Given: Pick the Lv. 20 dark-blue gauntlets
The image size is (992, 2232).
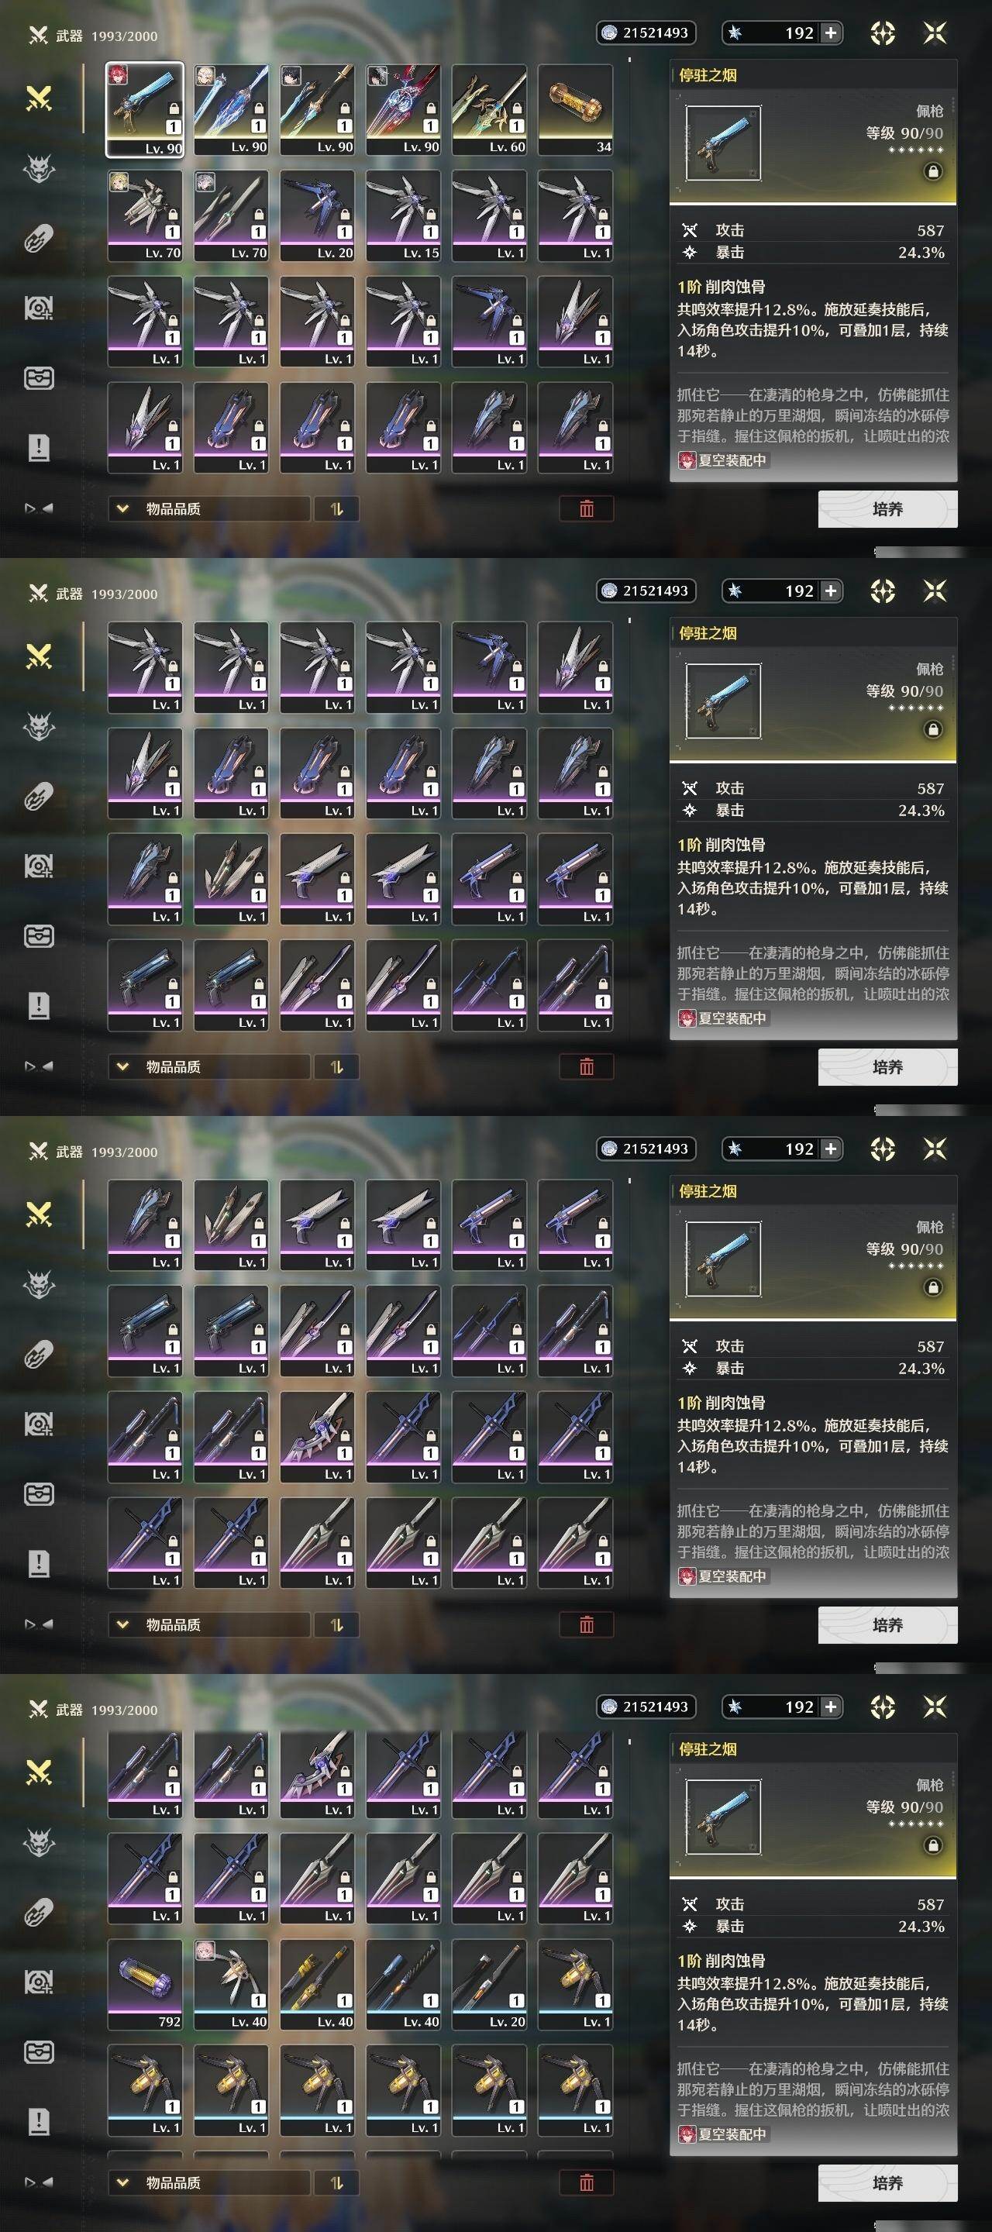Looking at the screenshot, I should click(317, 215).
